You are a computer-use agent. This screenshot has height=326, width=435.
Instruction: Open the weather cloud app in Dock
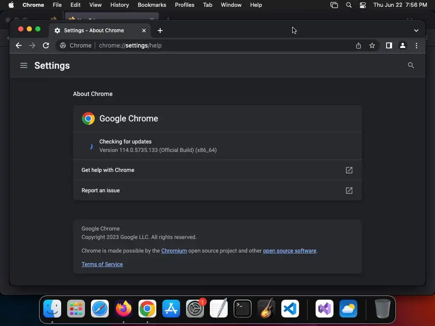(x=348, y=309)
